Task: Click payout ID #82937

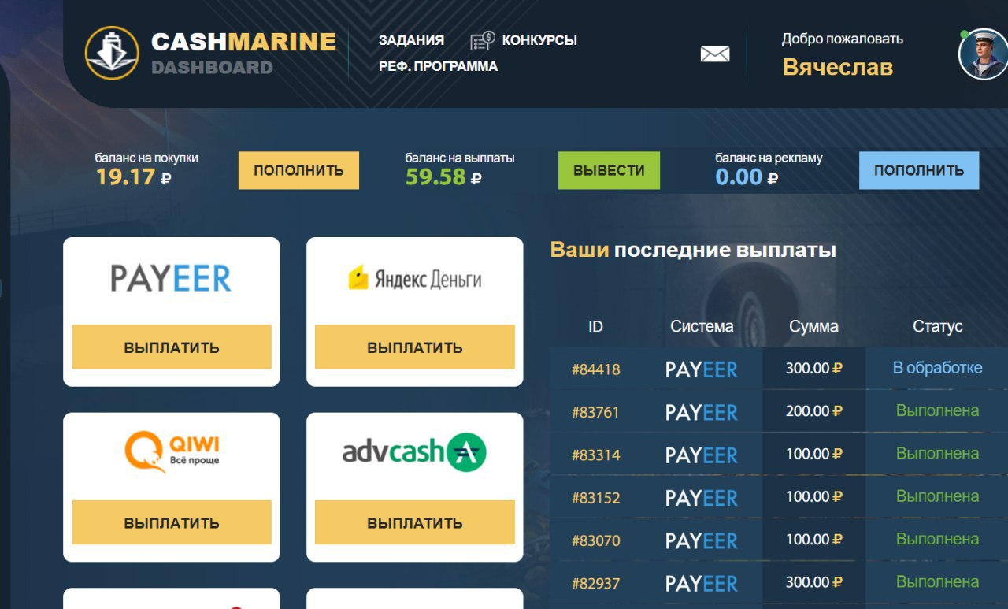Action: click(596, 583)
